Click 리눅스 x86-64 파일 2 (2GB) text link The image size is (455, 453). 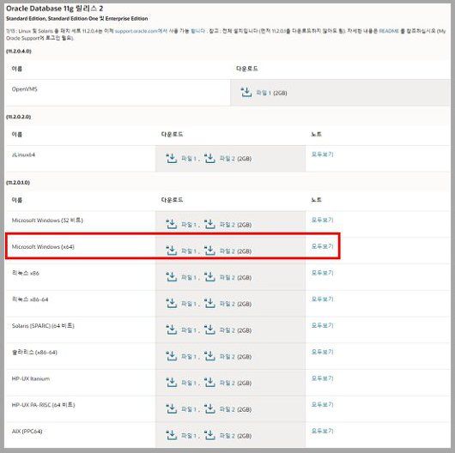235,304
